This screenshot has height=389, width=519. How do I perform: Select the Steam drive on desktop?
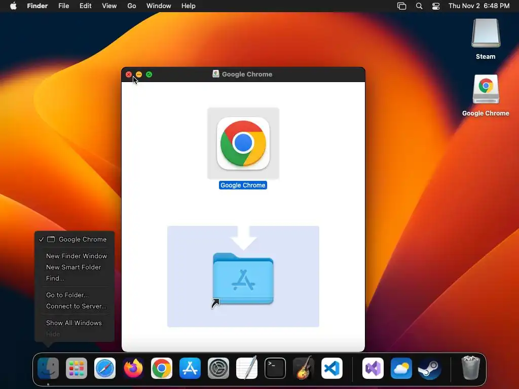click(x=486, y=33)
